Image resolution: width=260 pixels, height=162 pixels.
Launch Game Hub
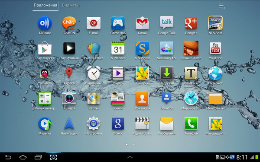coord(118,23)
